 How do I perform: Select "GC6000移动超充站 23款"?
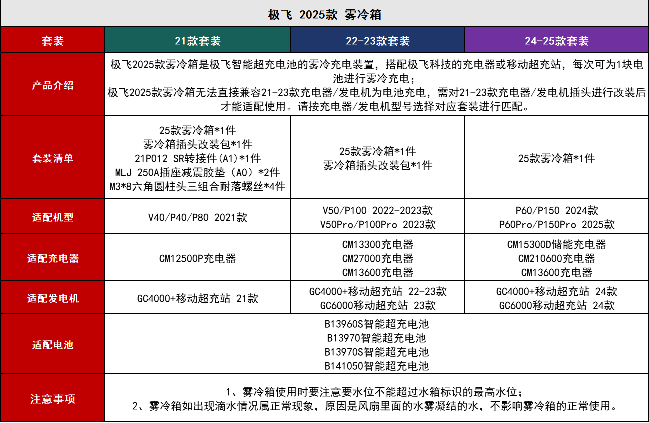tap(378, 306)
